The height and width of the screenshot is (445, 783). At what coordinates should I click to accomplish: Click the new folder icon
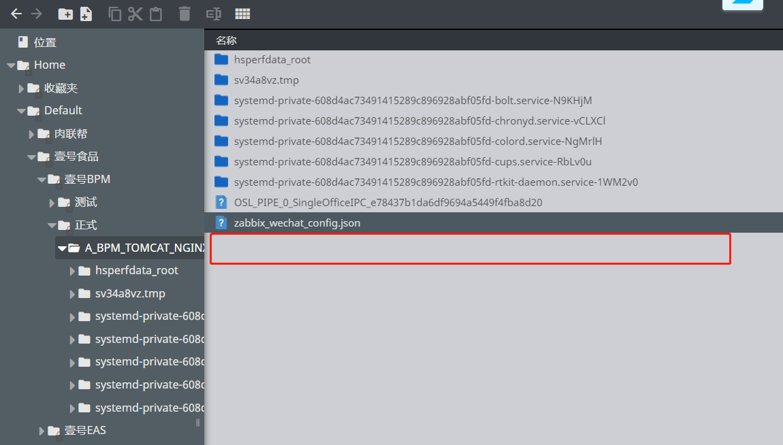(65, 14)
